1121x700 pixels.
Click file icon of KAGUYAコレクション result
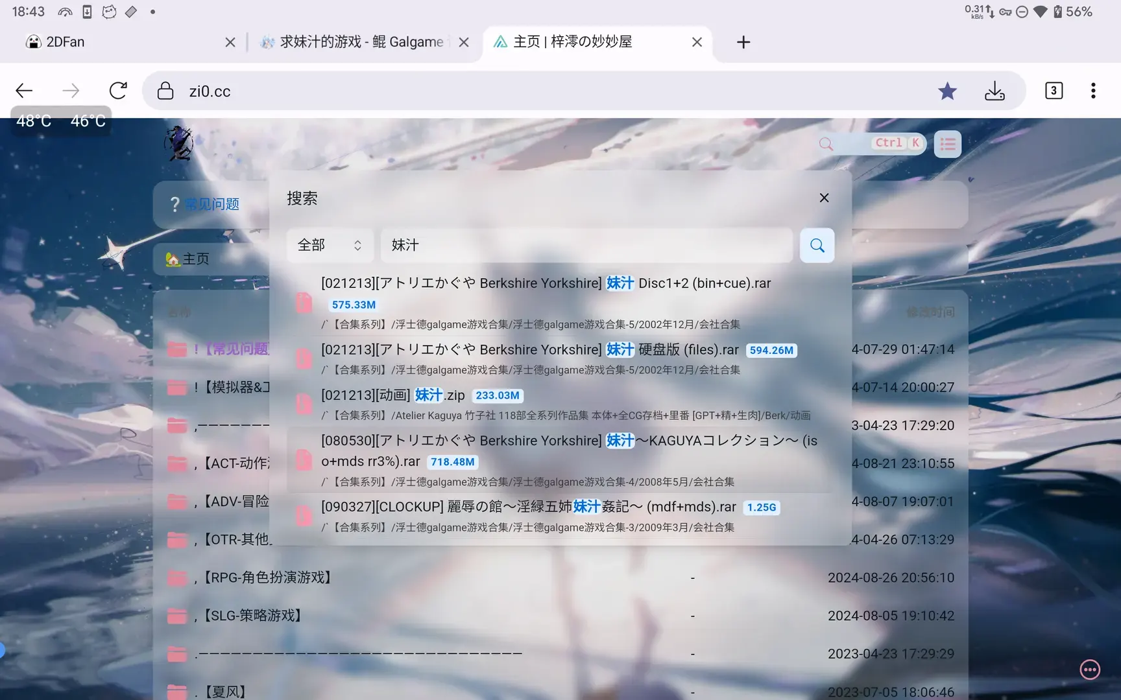[304, 460]
